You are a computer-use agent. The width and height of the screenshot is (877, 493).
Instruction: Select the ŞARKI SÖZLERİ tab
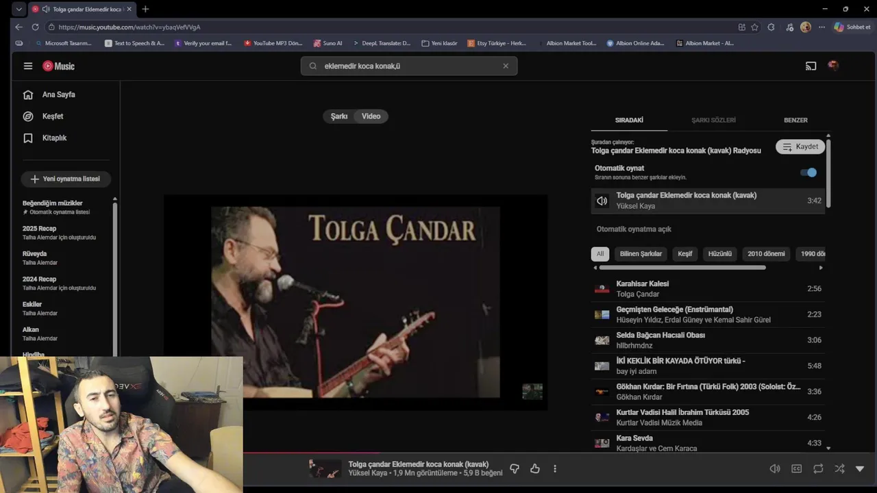coord(713,120)
